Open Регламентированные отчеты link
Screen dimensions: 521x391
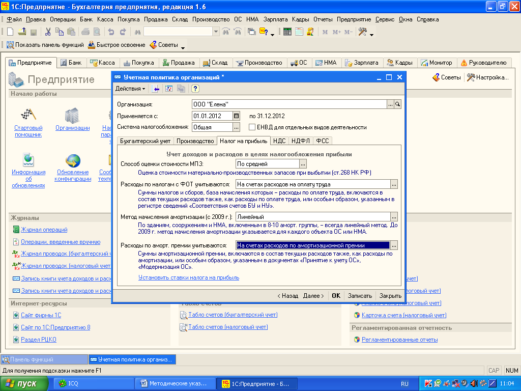pyautogui.click(x=399, y=340)
